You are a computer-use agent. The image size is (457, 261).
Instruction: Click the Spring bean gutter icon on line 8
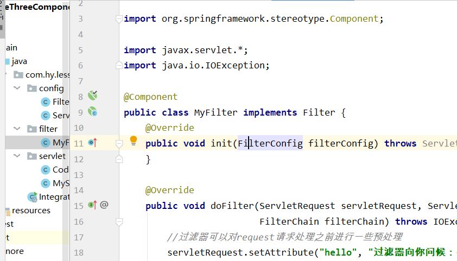(x=93, y=96)
